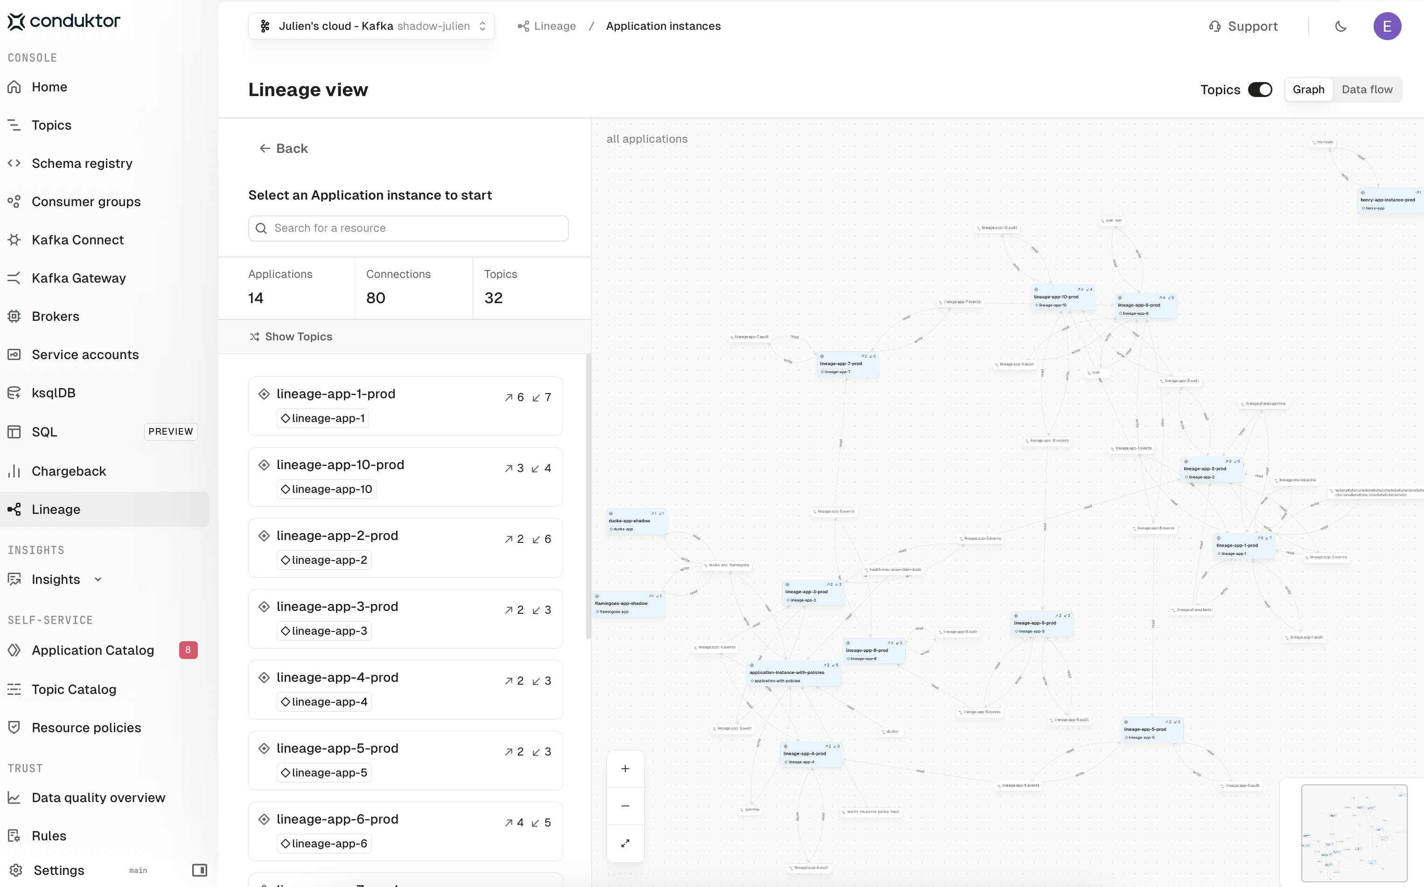This screenshot has width=1424, height=887.
Task: Click the Chargeback bar chart icon
Action: pos(14,471)
